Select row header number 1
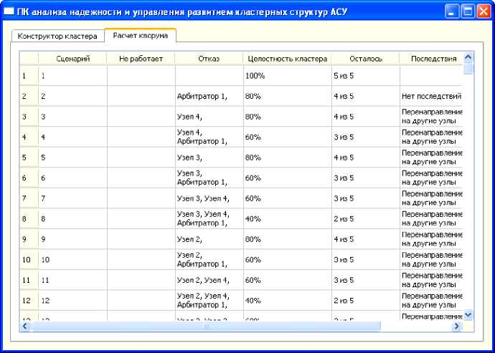The width and height of the screenshot is (495, 353). [29, 76]
